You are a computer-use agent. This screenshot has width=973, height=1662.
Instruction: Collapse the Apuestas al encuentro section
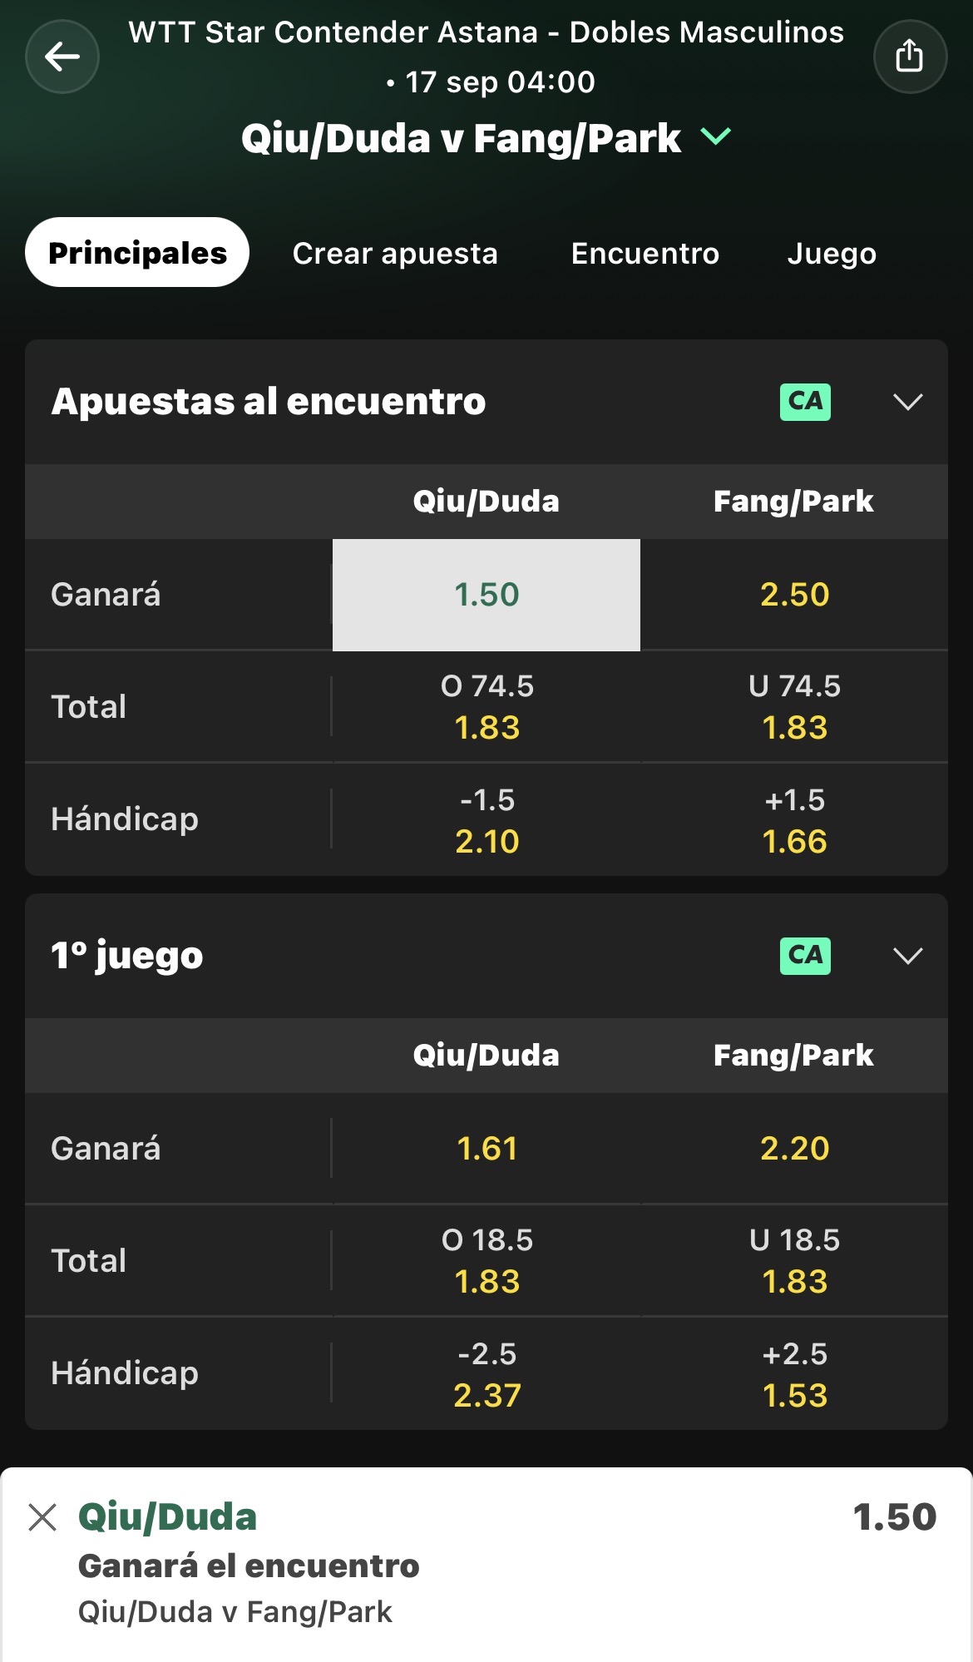coord(907,402)
